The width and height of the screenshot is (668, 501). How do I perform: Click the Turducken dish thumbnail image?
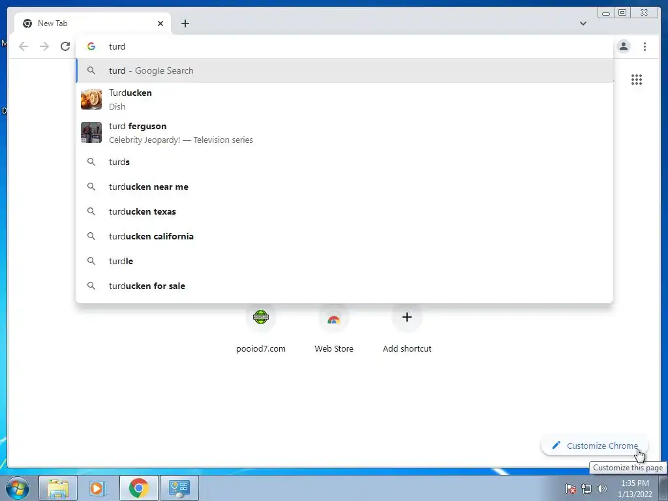(x=91, y=99)
